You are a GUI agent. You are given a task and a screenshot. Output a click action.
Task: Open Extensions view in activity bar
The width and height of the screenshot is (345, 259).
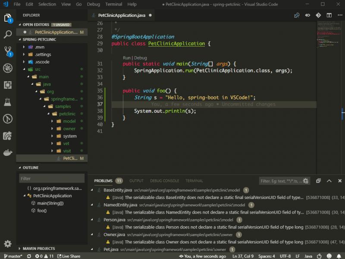tap(8, 85)
